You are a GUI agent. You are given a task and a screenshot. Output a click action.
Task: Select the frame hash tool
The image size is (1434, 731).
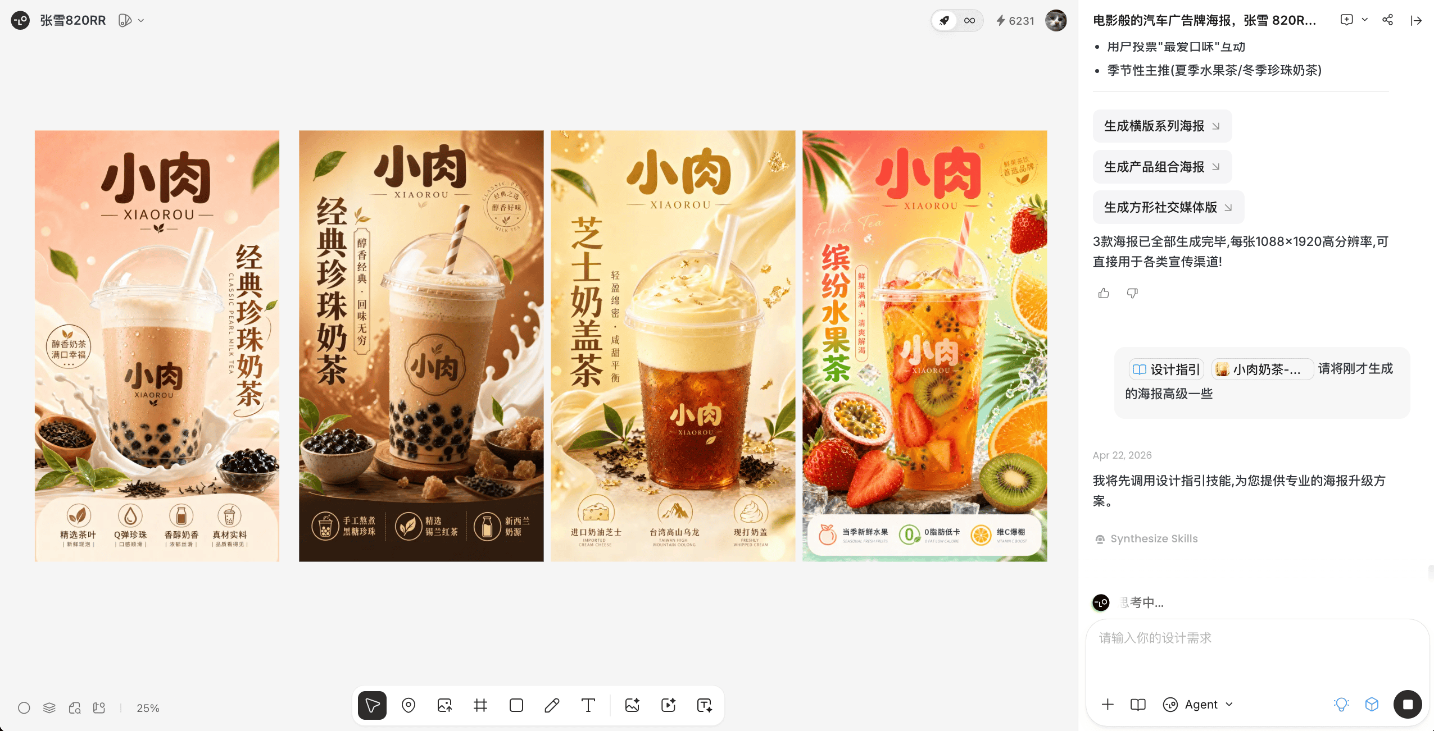[480, 706]
